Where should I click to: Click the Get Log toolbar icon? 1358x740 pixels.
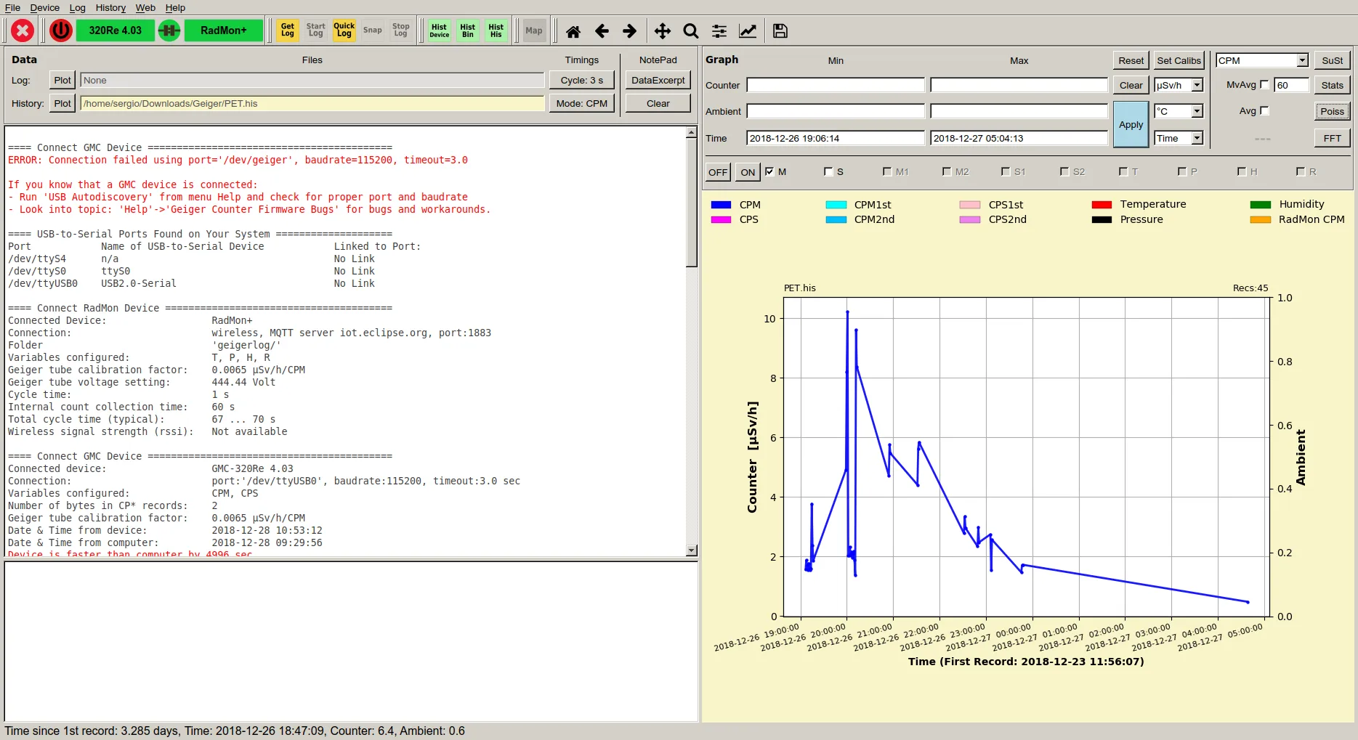pos(288,31)
